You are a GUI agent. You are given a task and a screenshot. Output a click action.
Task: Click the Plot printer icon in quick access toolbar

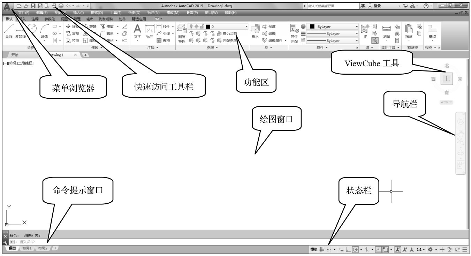point(61,6)
